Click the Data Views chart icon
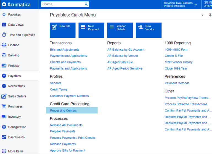The height and width of the screenshot is (156, 212). (x=4, y=25)
